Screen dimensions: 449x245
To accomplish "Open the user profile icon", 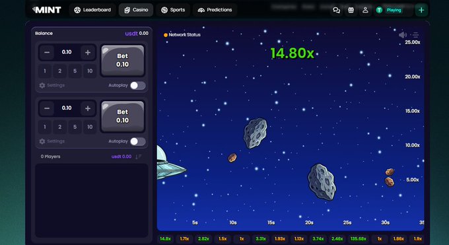I will click(365, 10).
